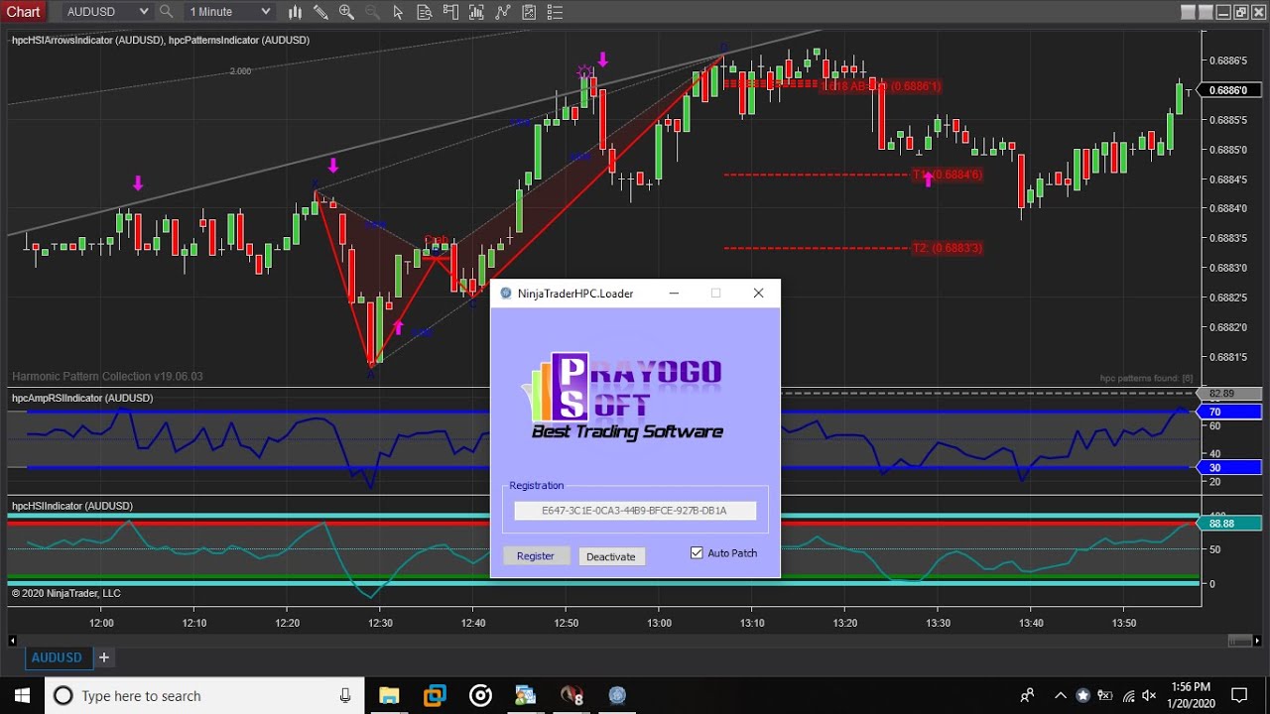
Task: Click the zoom in magnifier icon
Action: (346, 12)
